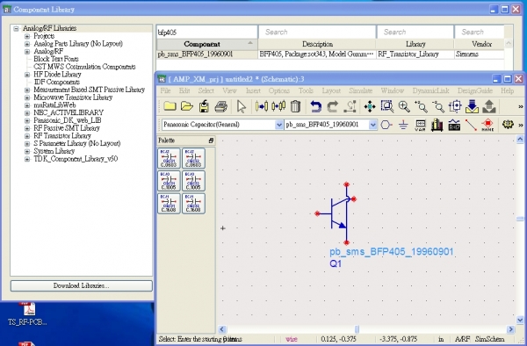Start simulation with the gear icon
Screen dimensions: 527x346
508,125
